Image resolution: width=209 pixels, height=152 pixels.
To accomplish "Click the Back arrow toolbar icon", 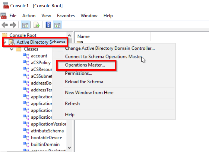I will point(5,25).
